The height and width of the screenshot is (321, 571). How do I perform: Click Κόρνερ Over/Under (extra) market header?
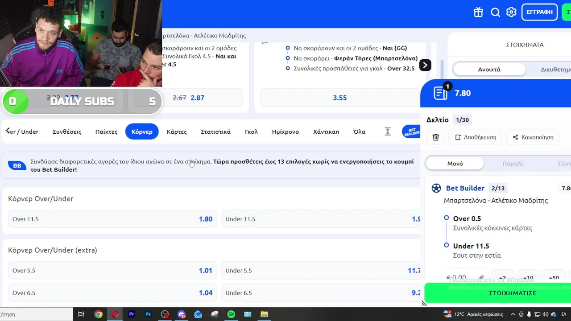(x=53, y=250)
